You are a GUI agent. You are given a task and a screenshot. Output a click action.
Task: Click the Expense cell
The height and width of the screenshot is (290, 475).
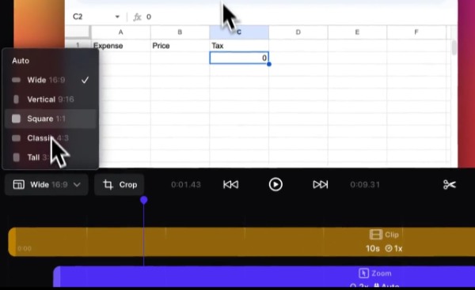pyautogui.click(x=120, y=46)
